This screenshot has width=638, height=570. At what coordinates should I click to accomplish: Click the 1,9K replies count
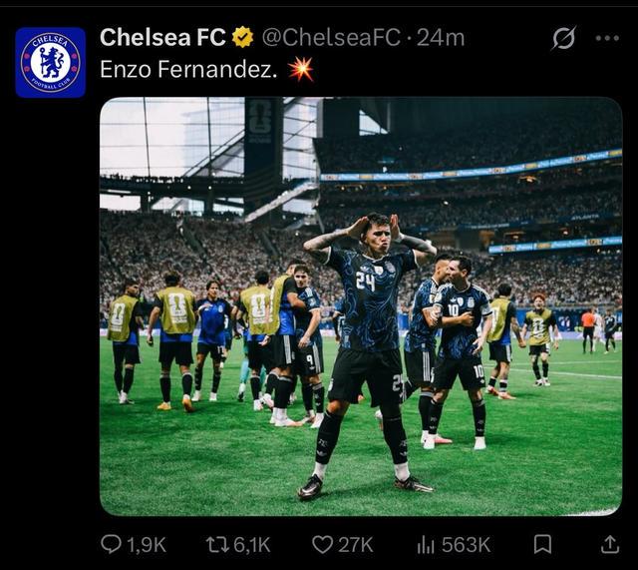[x=147, y=545]
